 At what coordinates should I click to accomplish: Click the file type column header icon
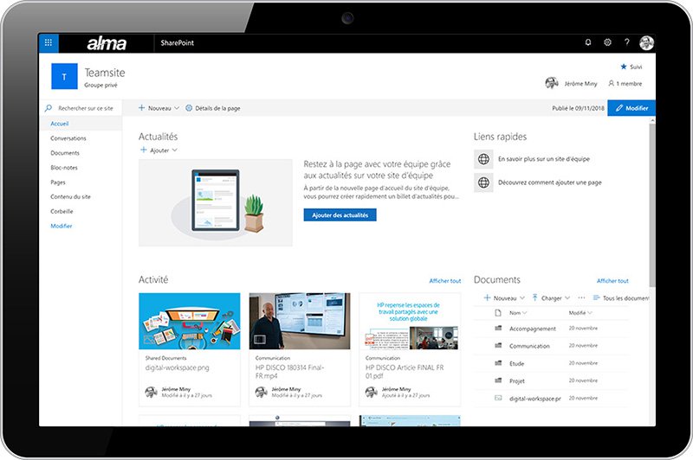[x=498, y=313]
